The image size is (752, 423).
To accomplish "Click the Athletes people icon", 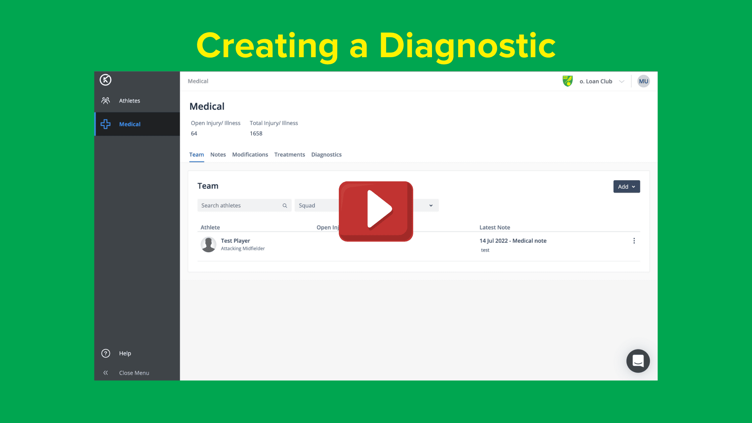I will pos(105,101).
